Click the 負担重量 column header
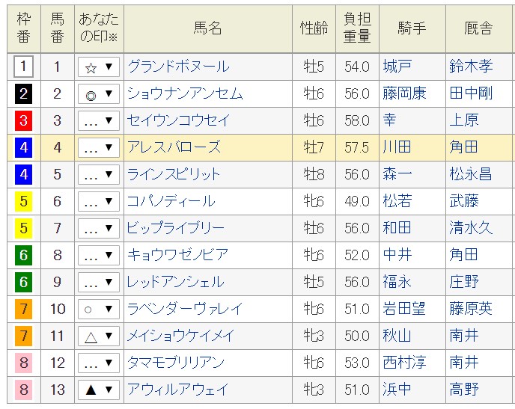Viewport: 515px width, 409px height. (x=356, y=28)
